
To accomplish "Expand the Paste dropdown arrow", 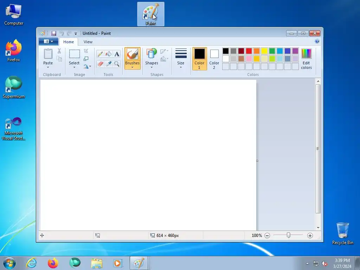I will click(48, 67).
